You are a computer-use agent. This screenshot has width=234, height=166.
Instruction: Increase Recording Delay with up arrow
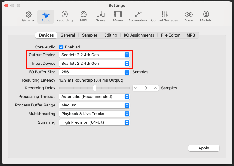pyautogui.click(x=155, y=88)
